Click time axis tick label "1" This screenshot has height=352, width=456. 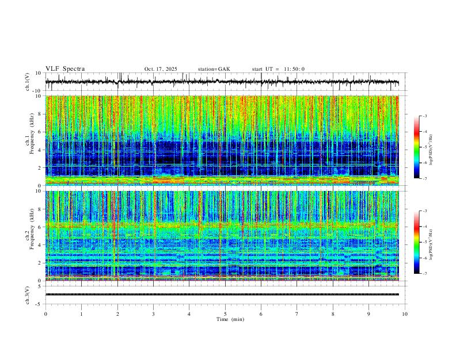(x=81, y=314)
